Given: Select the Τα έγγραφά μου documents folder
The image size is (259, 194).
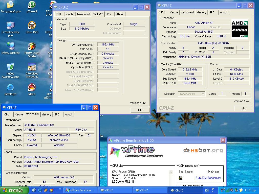Looking at the screenshot, I should (x=10, y=7).
